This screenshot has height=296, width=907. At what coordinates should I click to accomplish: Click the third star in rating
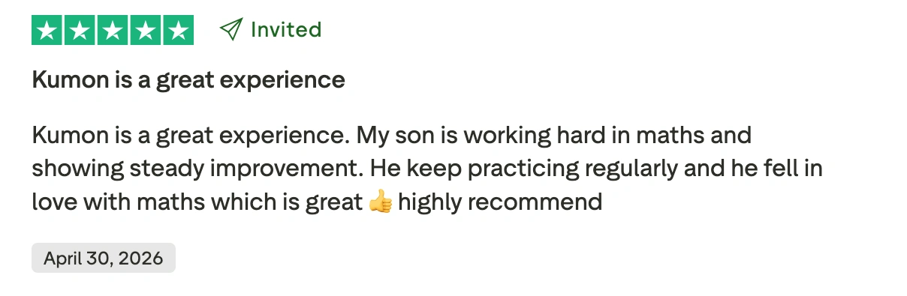113,30
